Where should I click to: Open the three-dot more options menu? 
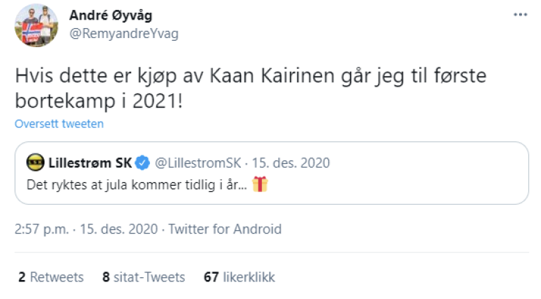[x=520, y=15]
